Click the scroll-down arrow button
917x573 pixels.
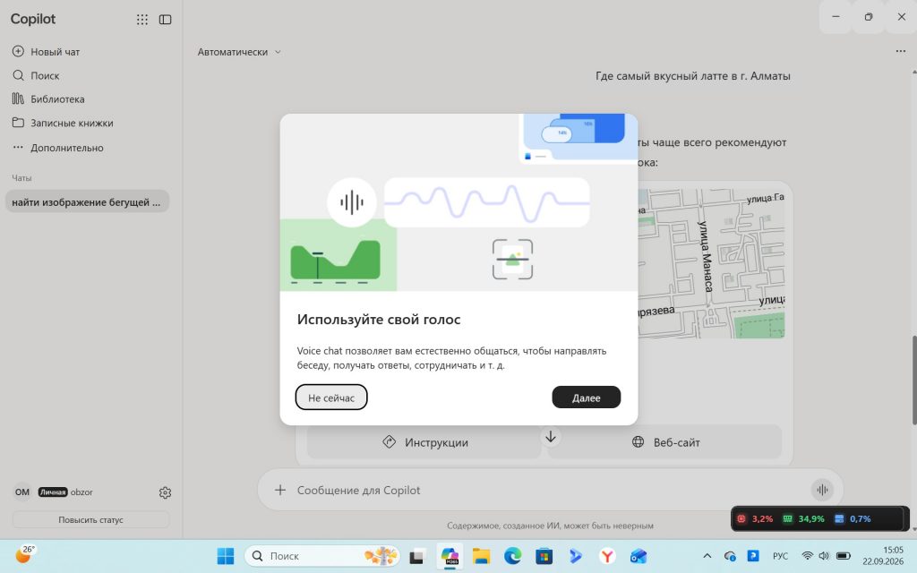551,437
